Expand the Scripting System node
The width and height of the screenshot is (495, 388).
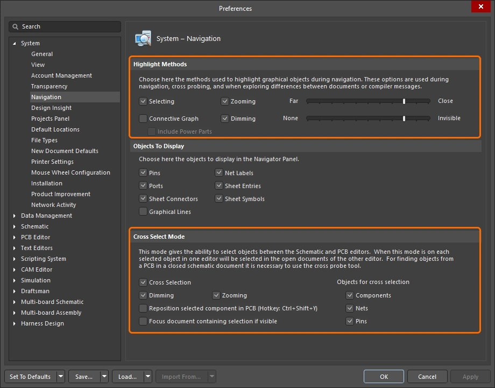point(14,259)
